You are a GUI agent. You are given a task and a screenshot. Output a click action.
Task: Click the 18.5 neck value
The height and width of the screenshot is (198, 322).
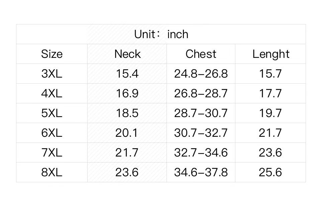click(x=127, y=113)
